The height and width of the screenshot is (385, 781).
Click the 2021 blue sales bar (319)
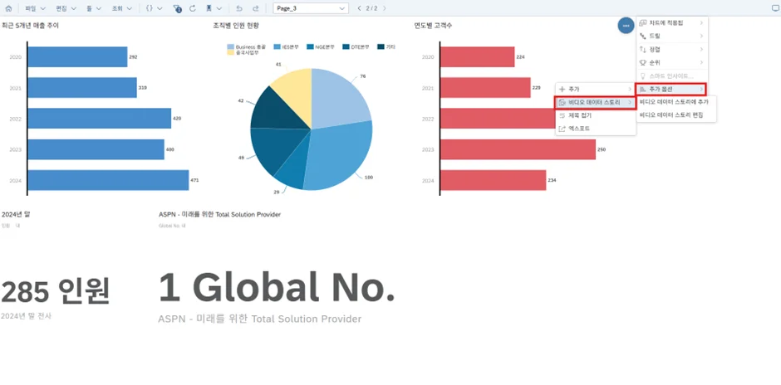tap(82, 88)
